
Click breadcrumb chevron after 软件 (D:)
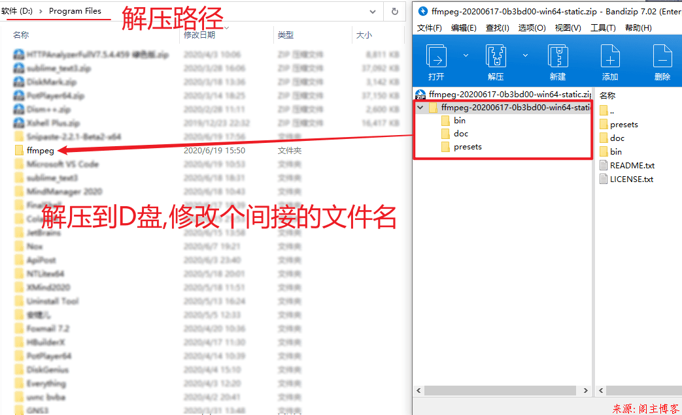[x=41, y=11]
